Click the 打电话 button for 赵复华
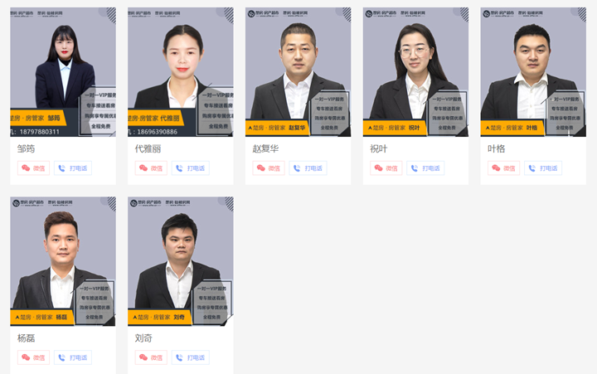This screenshot has width=597, height=374. click(308, 168)
